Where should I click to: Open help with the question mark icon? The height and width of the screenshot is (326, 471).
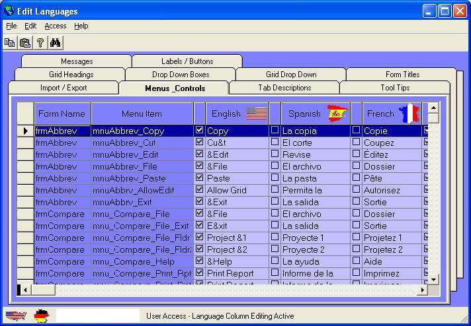click(40, 43)
